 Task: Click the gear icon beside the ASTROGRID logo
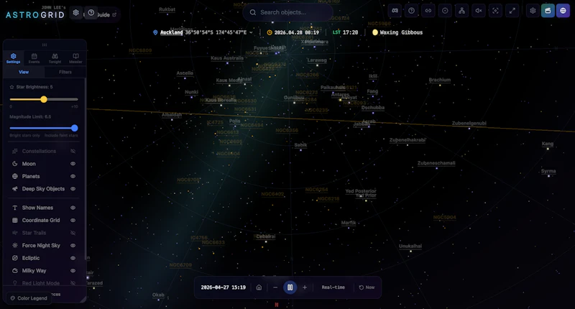click(76, 13)
